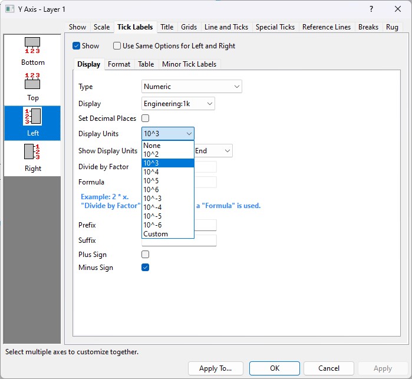This screenshot has height=379, width=412.
Task: Choose 10^3 in the Display Units list
Action: [x=168, y=163]
